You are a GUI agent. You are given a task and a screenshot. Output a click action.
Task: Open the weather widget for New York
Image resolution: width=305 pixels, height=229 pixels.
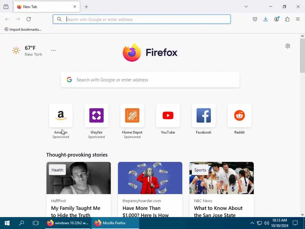[27, 51]
